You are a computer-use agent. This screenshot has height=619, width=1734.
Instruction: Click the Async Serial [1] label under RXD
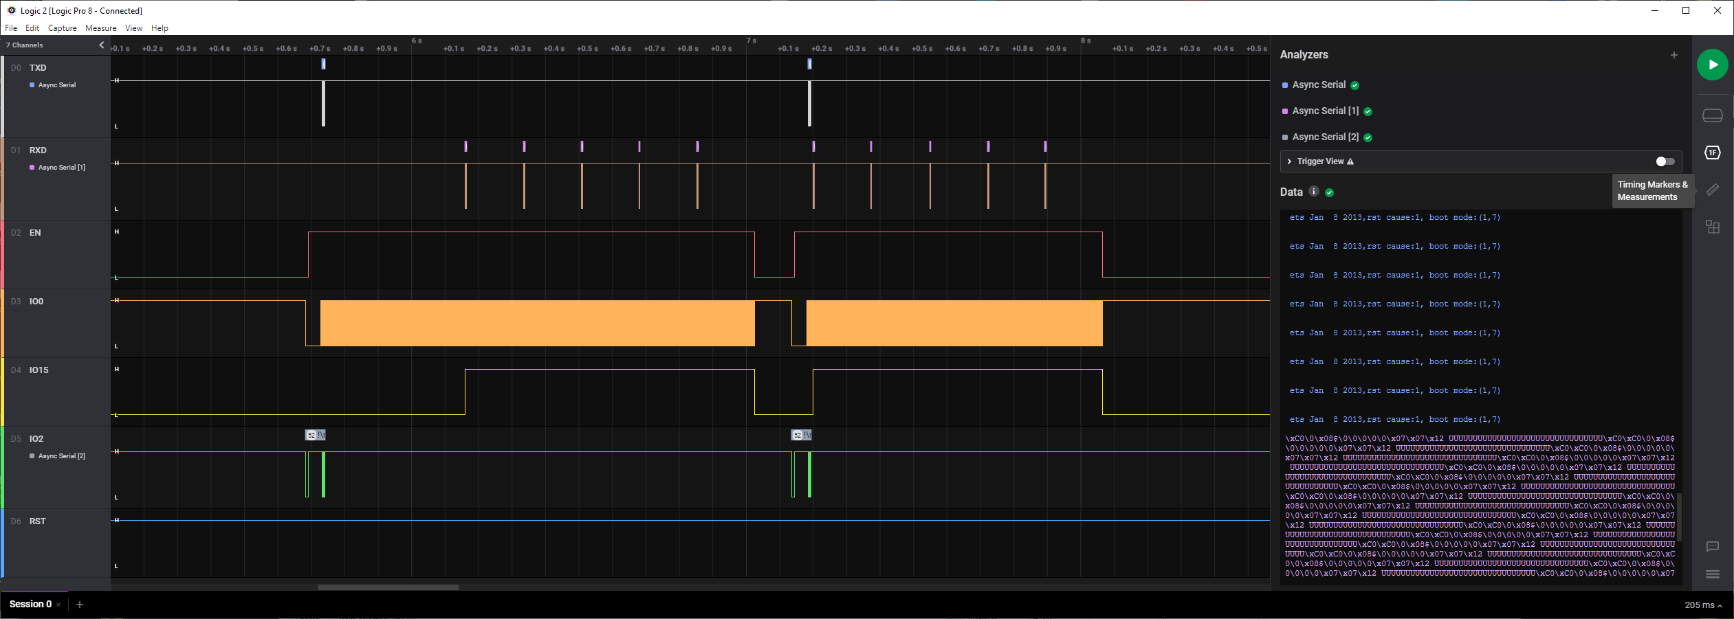point(62,168)
